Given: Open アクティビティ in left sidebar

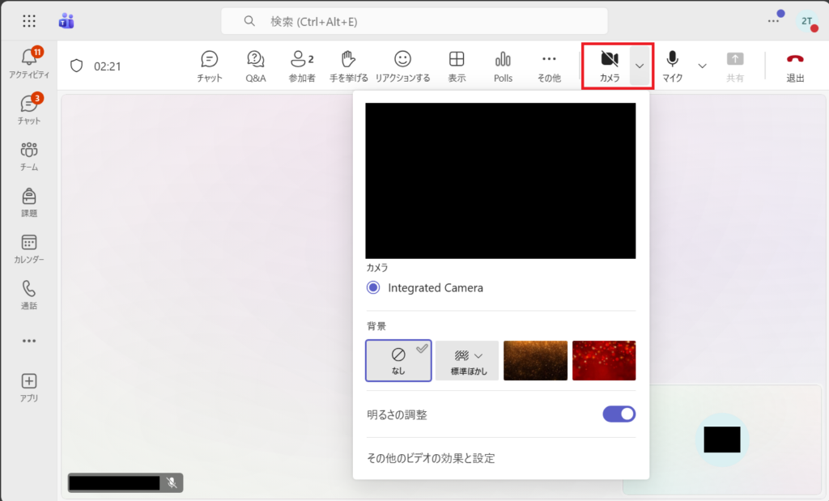Looking at the screenshot, I should point(29,63).
